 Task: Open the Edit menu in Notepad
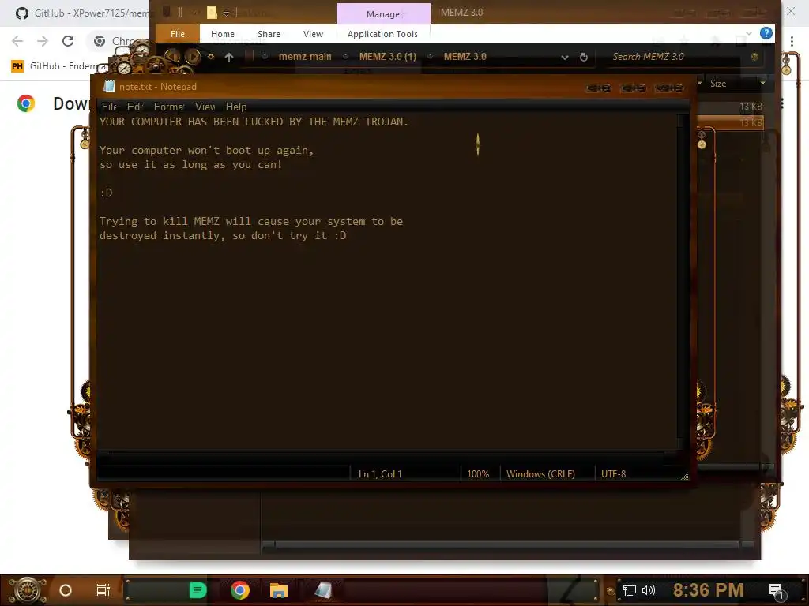coord(134,107)
